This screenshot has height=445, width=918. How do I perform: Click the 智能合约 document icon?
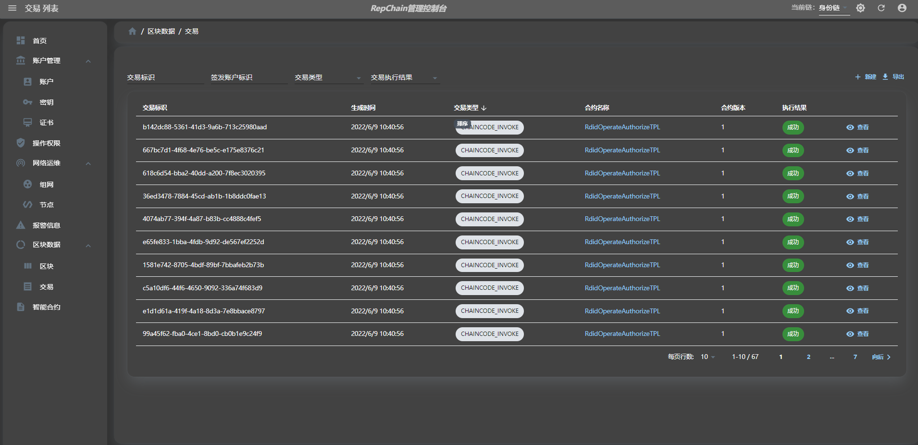pos(21,307)
